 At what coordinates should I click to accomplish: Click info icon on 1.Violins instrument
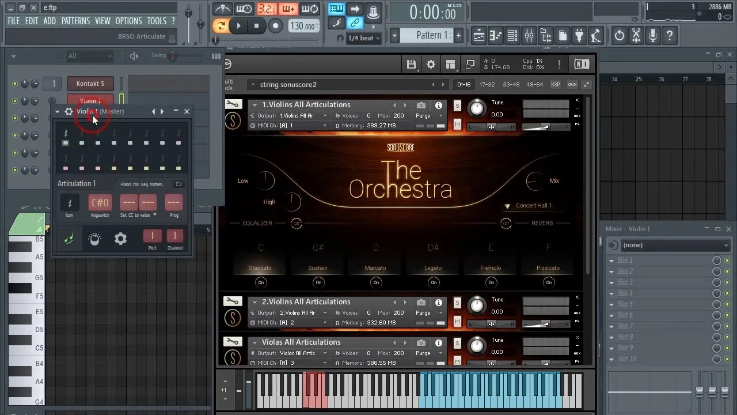pyautogui.click(x=439, y=105)
